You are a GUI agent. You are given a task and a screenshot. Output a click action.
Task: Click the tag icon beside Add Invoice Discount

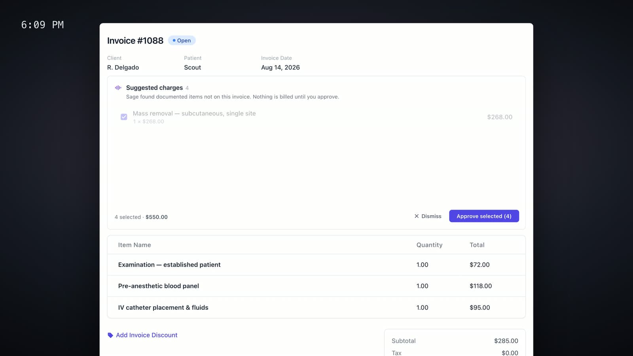click(110, 335)
